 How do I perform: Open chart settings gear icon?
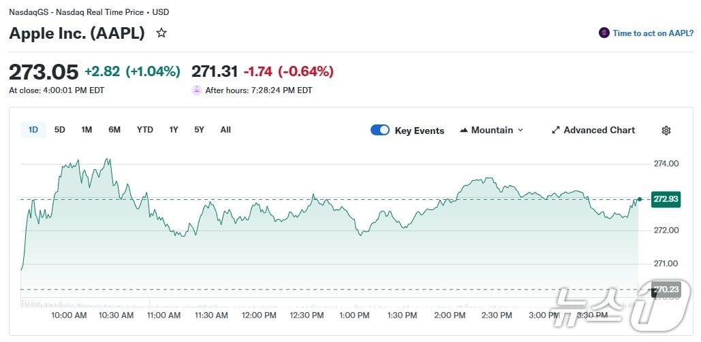pos(666,131)
